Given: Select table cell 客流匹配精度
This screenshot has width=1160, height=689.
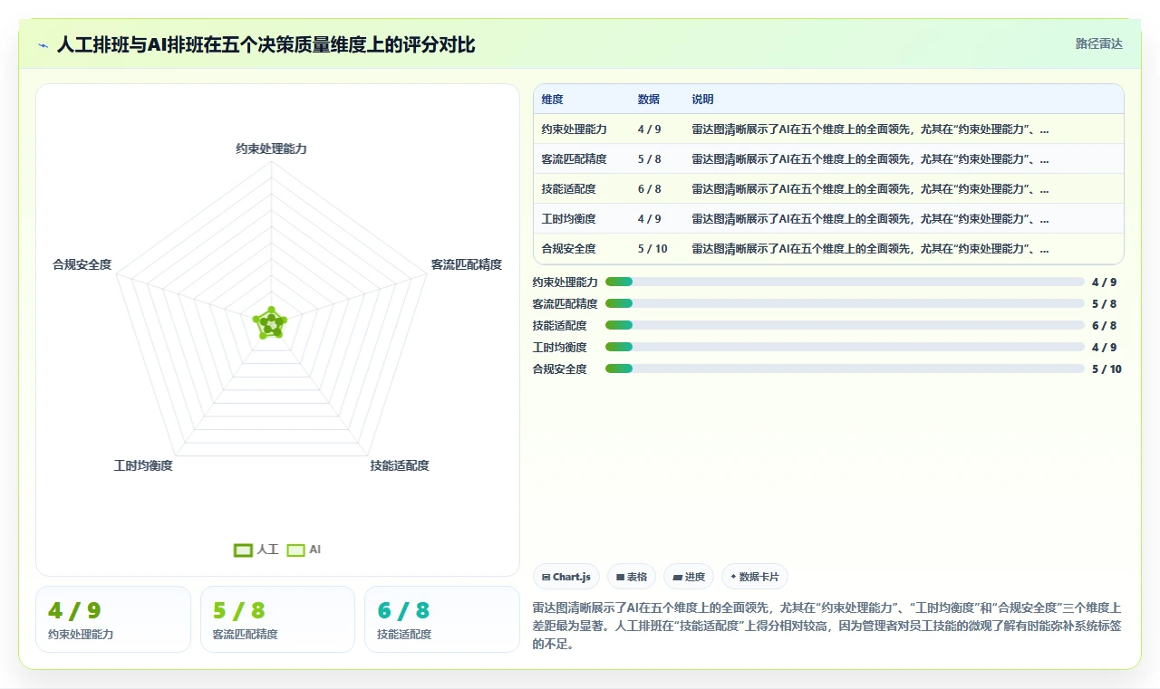Looking at the screenshot, I should pyautogui.click(x=575, y=159).
